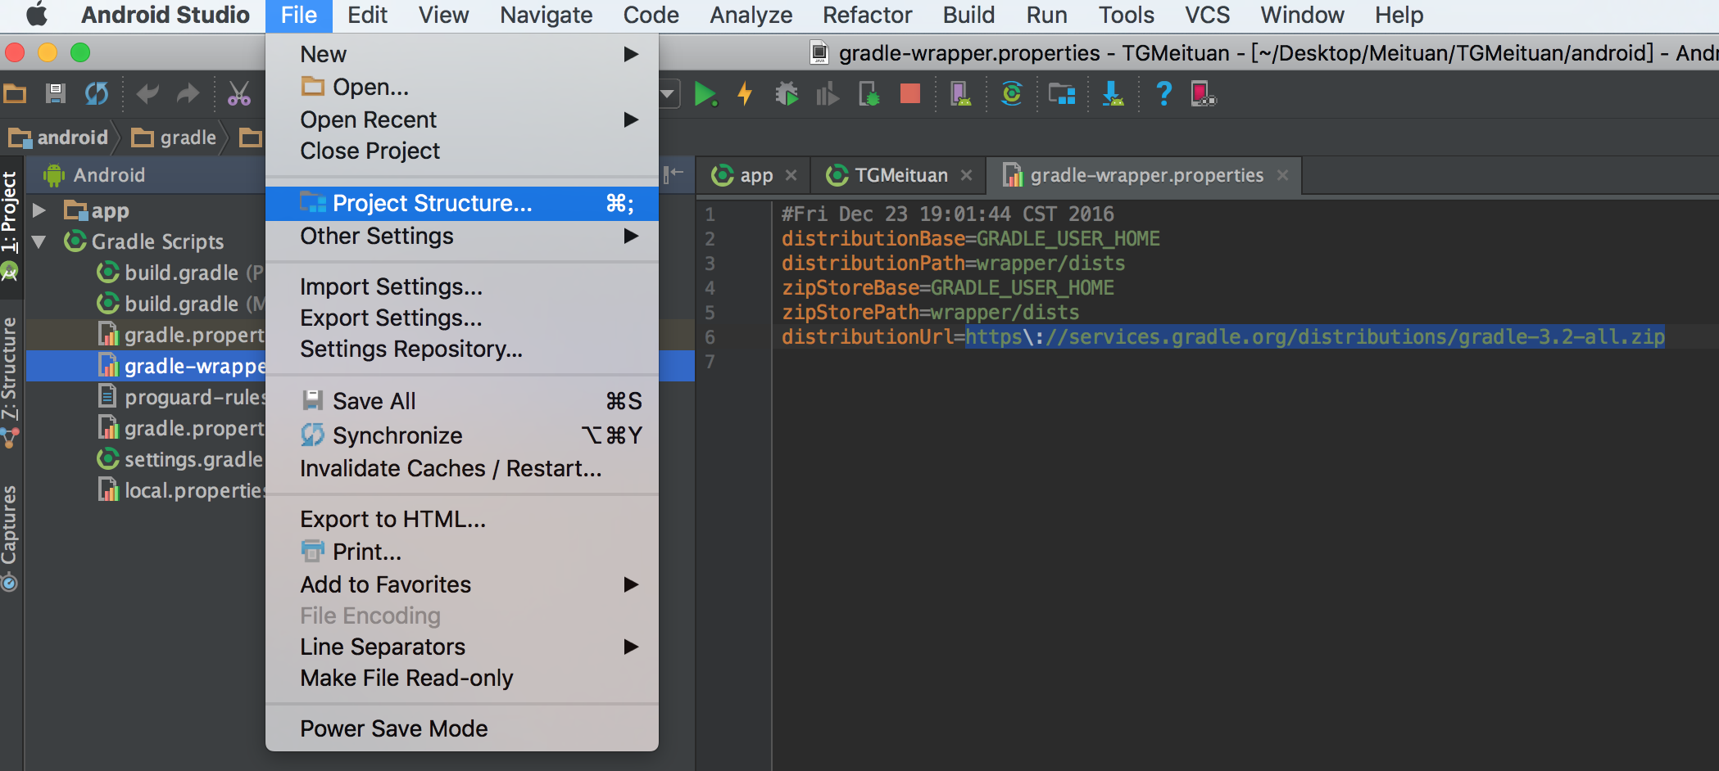
Task: Click Attach debugger to Android process icon
Action: click(x=869, y=94)
